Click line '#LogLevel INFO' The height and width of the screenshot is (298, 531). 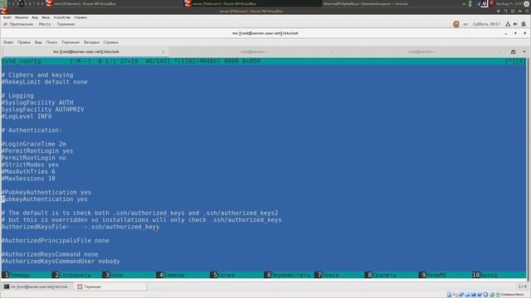(x=27, y=117)
